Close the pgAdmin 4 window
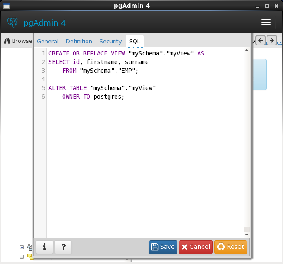283x264 pixels. click(x=277, y=6)
